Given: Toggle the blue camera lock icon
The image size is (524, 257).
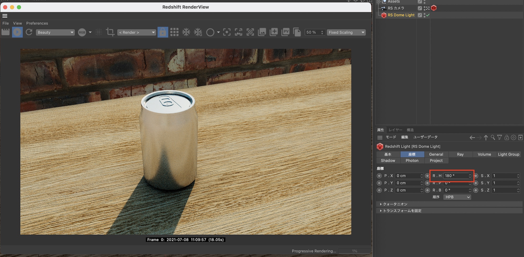Looking at the screenshot, I should coord(163,32).
